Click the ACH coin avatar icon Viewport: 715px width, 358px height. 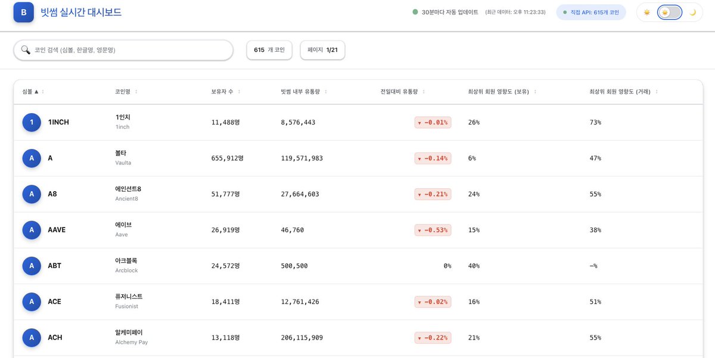click(x=32, y=337)
